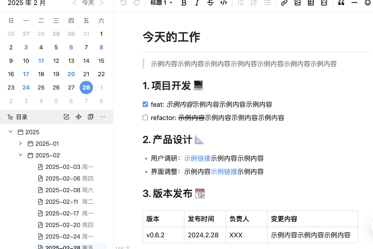Expand the 2025-01 folder
This screenshot has height=249, width=373.
tap(20, 144)
